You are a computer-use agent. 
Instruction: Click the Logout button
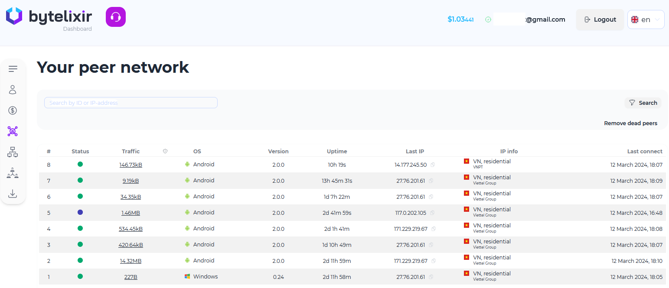point(600,19)
